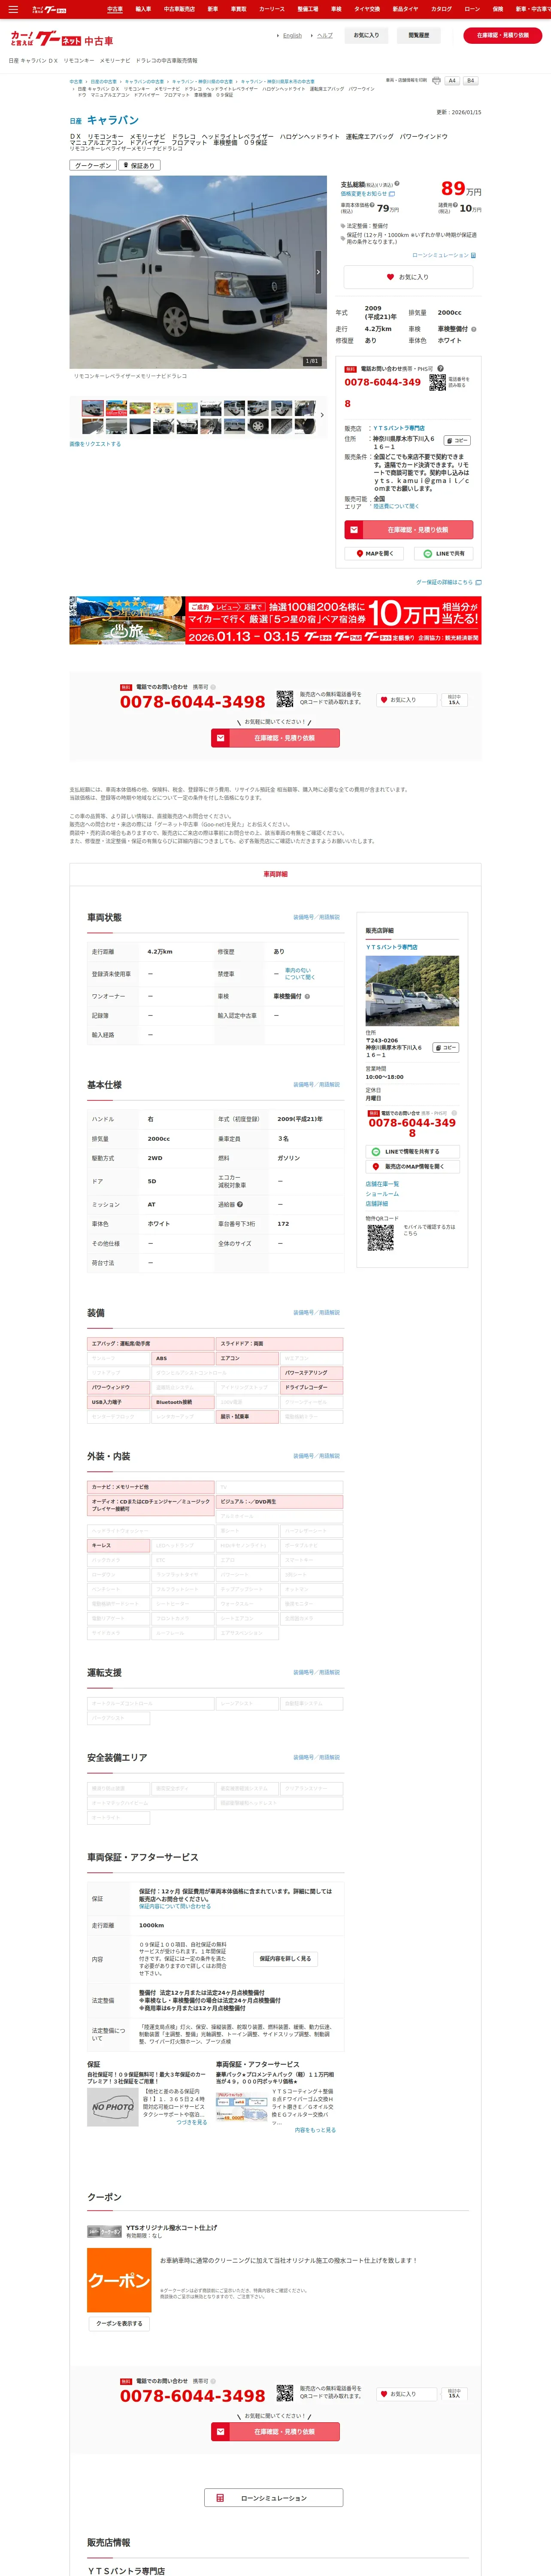Click the グークーポン tag

coord(93,165)
